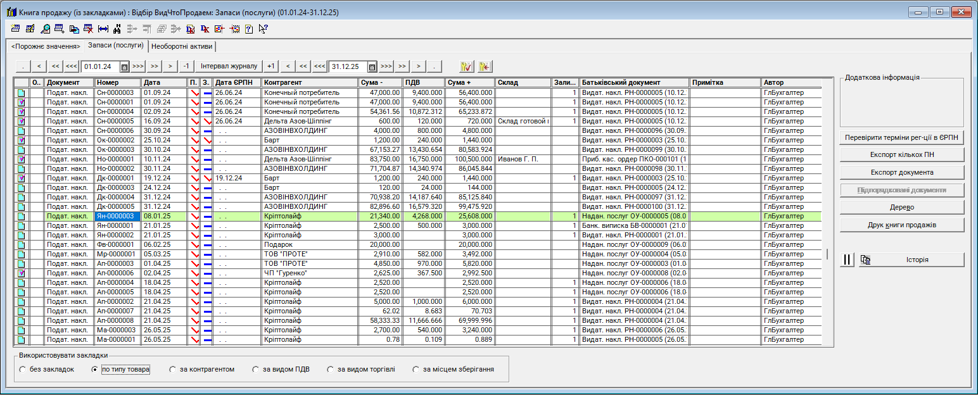
Task: Click the checkmark filter icon above table
Action: [x=467, y=66]
